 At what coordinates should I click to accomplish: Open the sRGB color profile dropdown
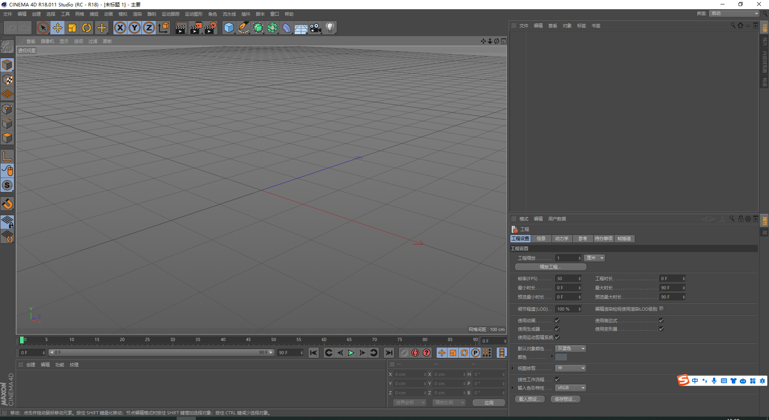click(570, 388)
